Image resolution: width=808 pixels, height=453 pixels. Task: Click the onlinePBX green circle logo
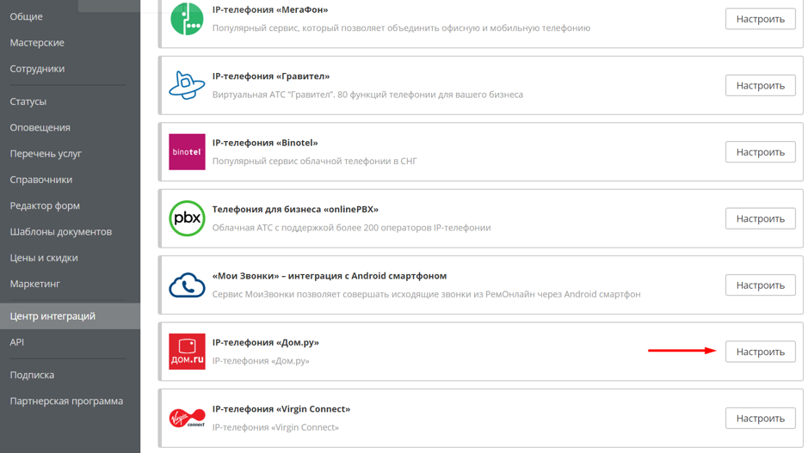pyautogui.click(x=187, y=218)
